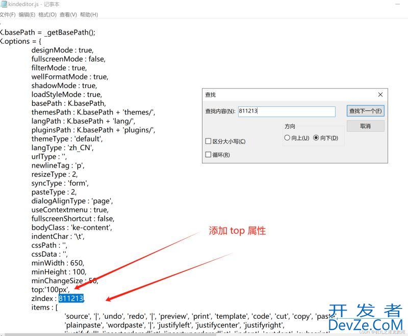
Task: Click the line fullscreenShortcut : false,
Action: (73, 218)
